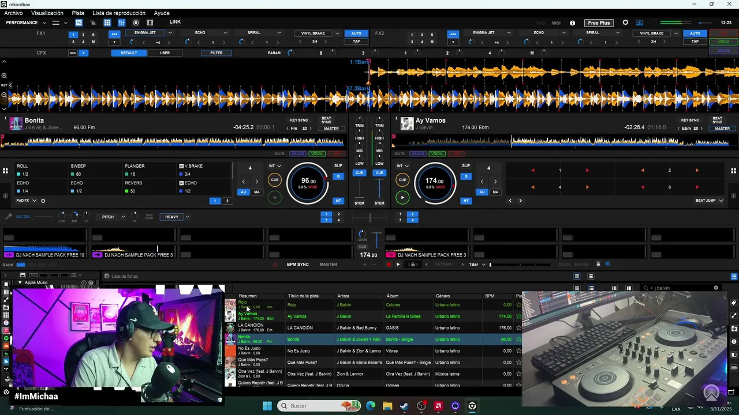Open Windows Start menu icon
This screenshot has height=415, width=739.
point(267,406)
